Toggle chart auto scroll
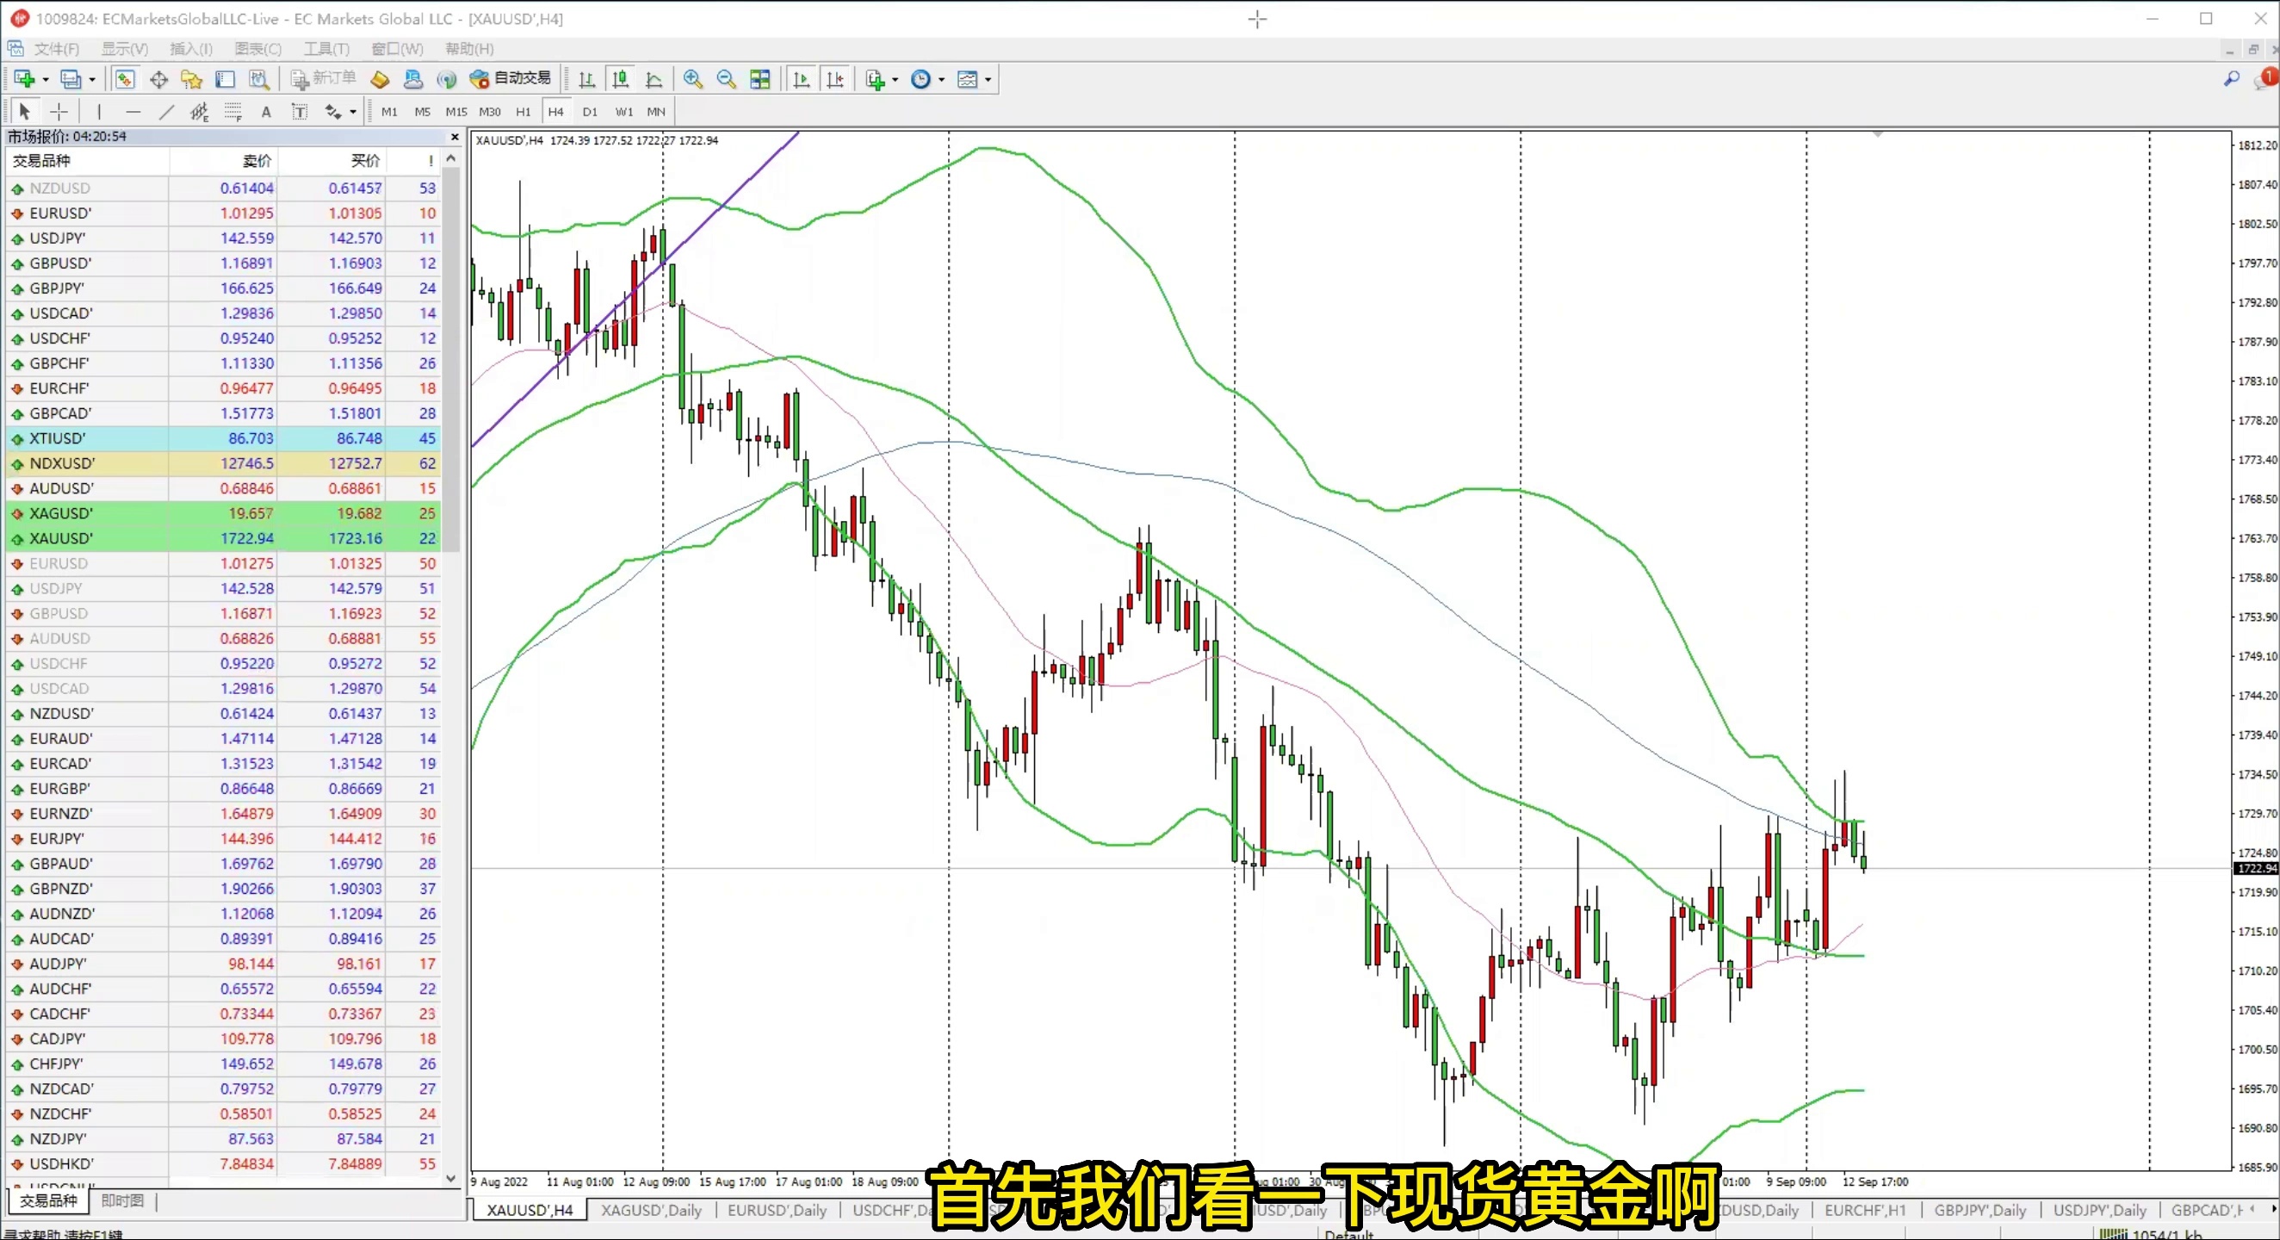The width and height of the screenshot is (2280, 1240). 801,80
